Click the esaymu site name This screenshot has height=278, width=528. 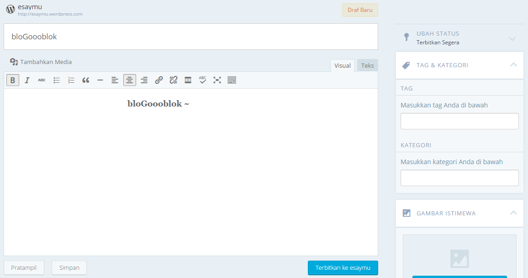click(30, 7)
